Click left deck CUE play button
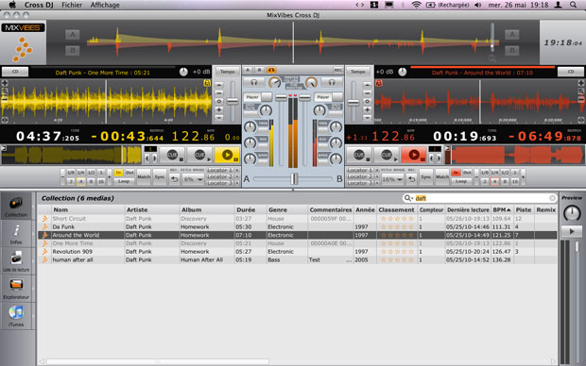The height and width of the screenshot is (366, 586). point(200,156)
